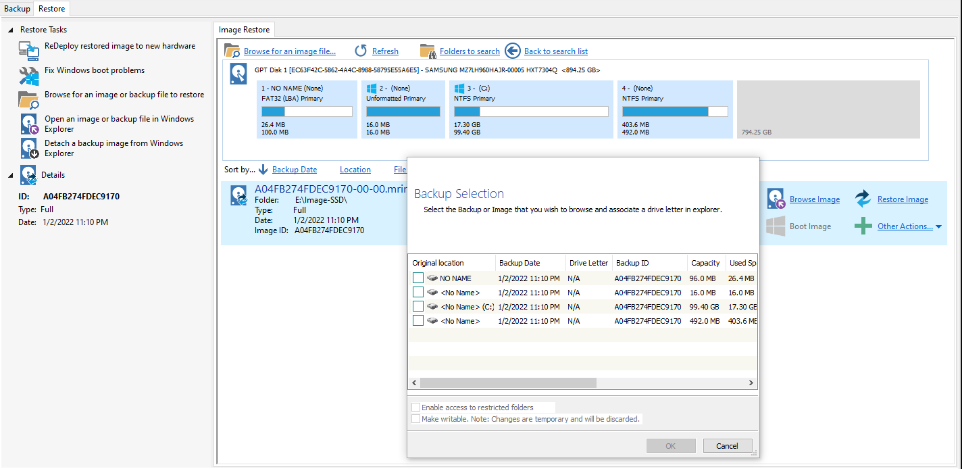Click the Browse for an image folder icon in Restore Tasks
962x469 pixels.
tap(28, 99)
